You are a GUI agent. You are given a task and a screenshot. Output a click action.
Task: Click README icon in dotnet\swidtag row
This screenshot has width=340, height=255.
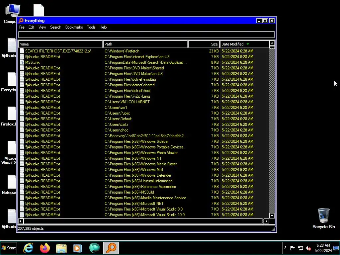(x=22, y=79)
